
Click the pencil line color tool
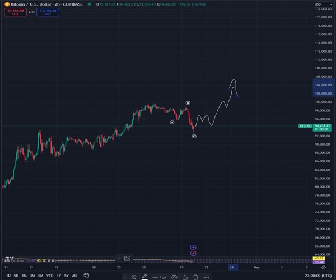[x=144, y=277]
